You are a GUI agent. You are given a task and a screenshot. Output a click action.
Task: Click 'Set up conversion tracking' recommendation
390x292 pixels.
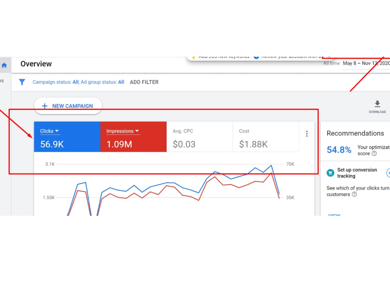click(x=357, y=173)
